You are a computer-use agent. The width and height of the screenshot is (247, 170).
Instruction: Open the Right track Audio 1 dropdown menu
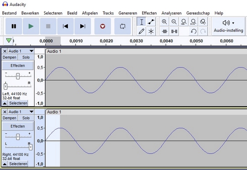click(21, 112)
